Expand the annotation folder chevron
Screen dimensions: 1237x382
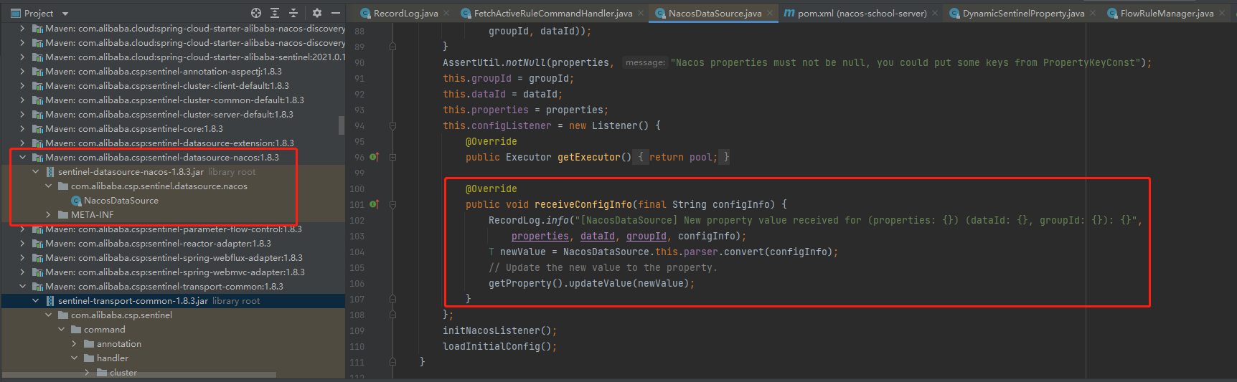tap(74, 343)
